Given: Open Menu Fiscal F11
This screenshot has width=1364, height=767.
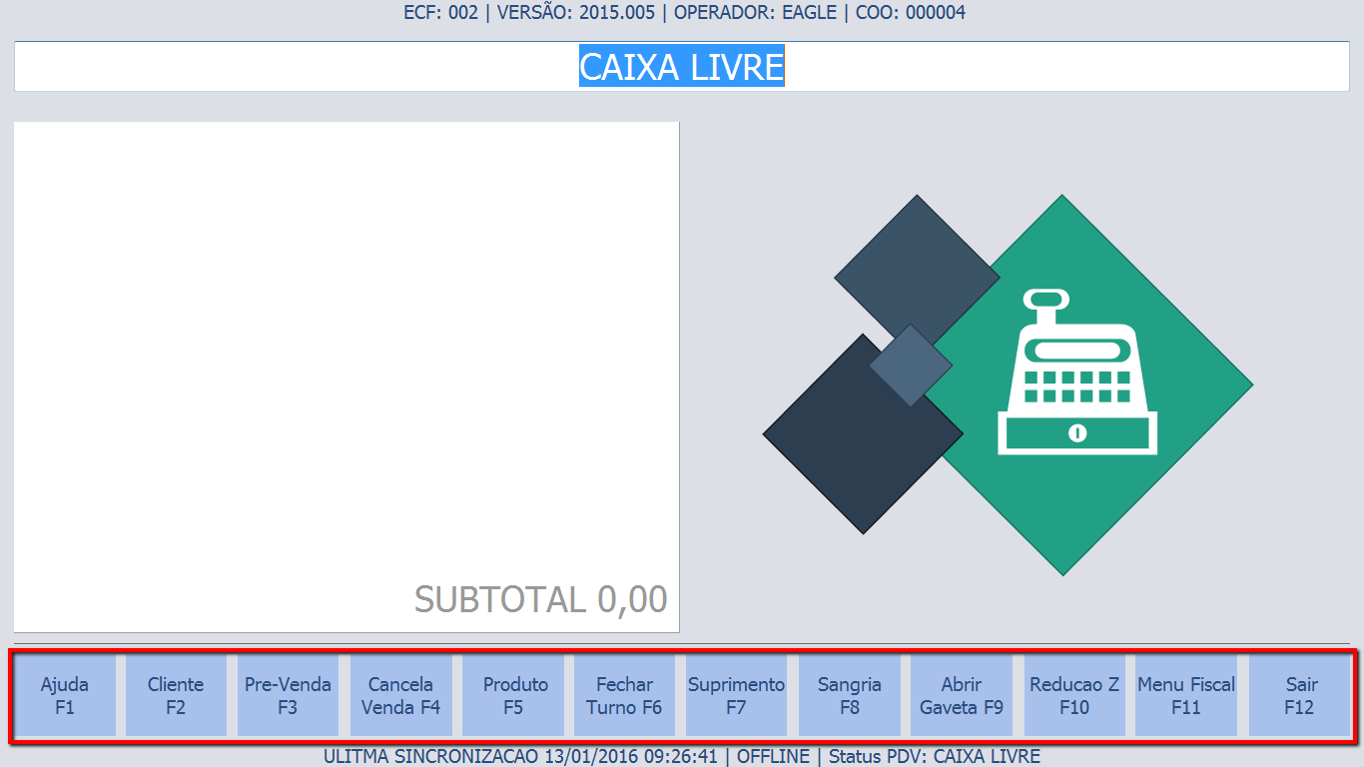Looking at the screenshot, I should tap(1186, 696).
